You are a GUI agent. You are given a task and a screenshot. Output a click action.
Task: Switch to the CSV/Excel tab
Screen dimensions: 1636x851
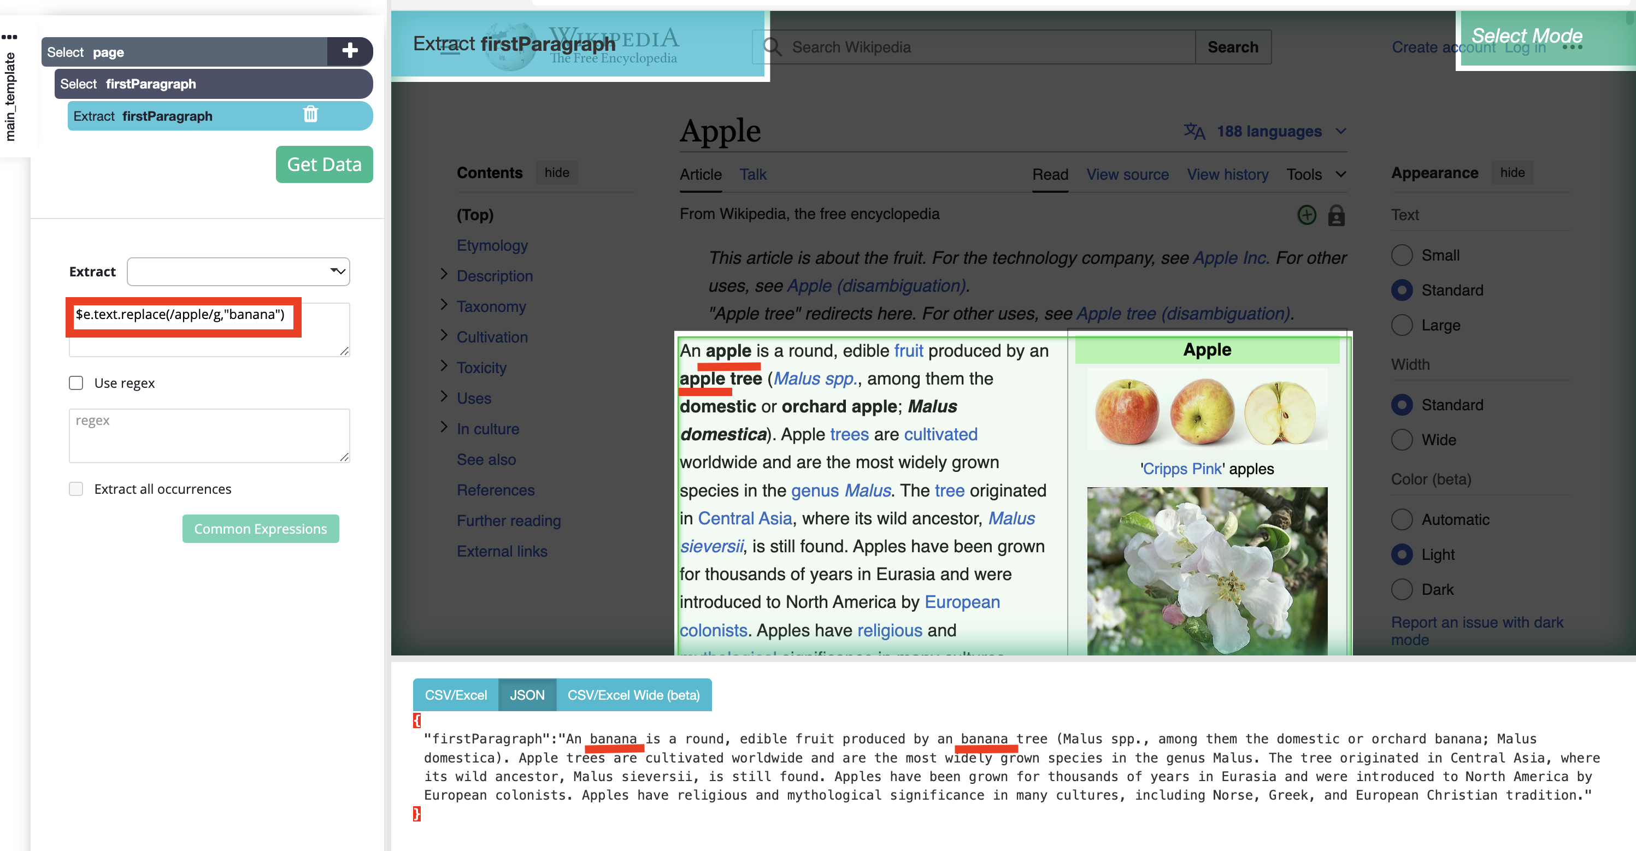(455, 695)
